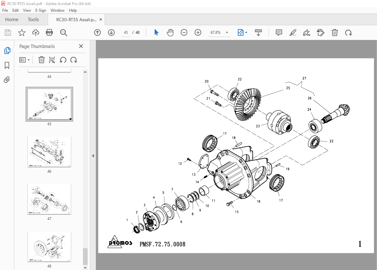Viewport: 377px width, 270px height.
Task: Open thumbnail options menu dropdown
Action: tap(25, 60)
